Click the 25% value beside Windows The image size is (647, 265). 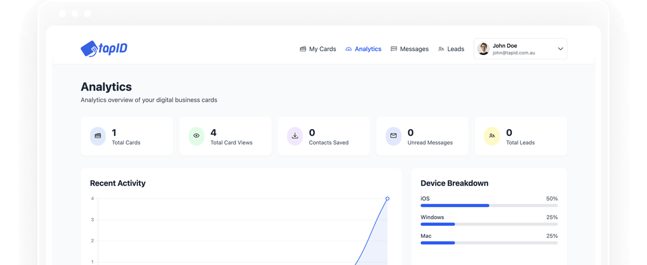pyautogui.click(x=552, y=217)
